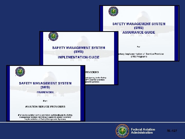Image resolution: width=185 pixels, height=139 pixels.
Task: Select the Implementation Guide document thumbnail
Action: click(79, 58)
